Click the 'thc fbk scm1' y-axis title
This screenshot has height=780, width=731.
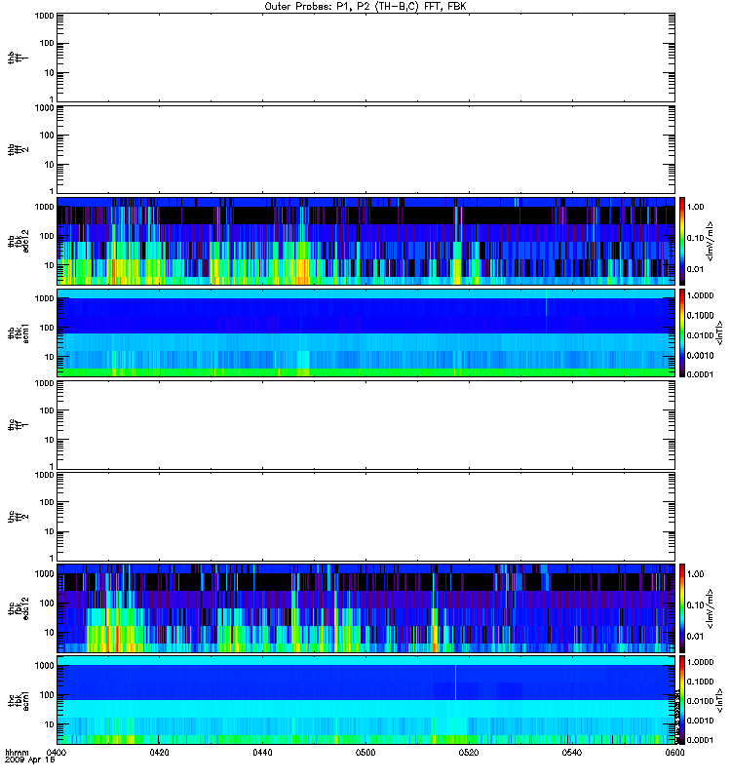pyautogui.click(x=18, y=700)
